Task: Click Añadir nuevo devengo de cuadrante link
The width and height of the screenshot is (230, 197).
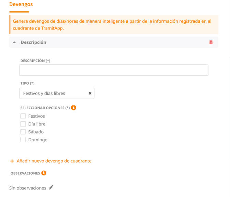Action: [54, 161]
